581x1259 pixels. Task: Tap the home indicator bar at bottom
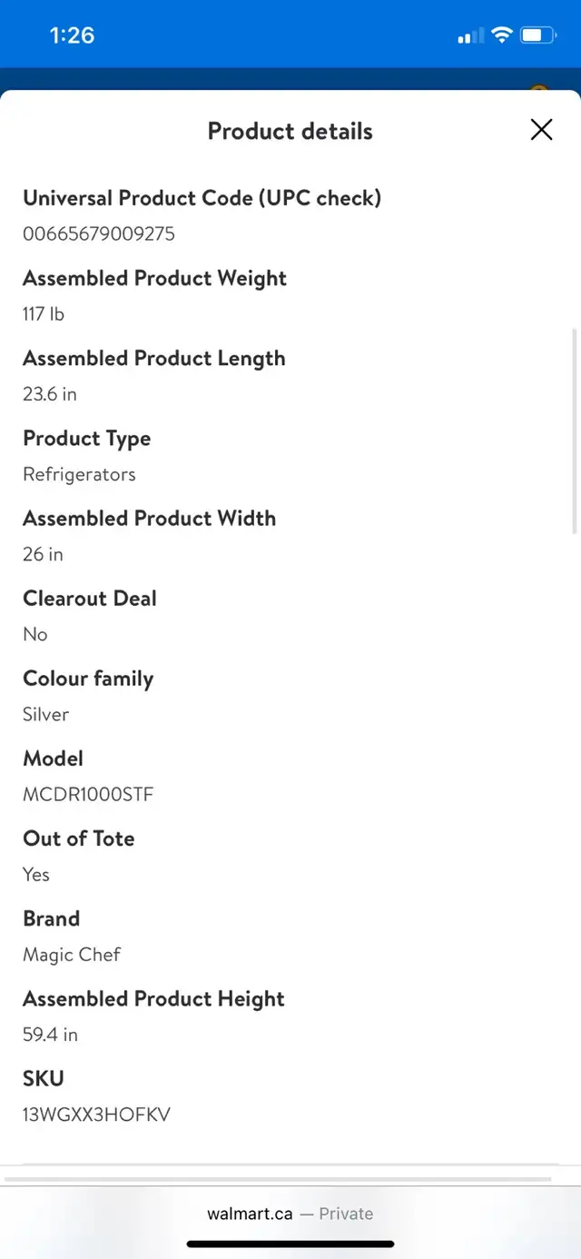(290, 1244)
